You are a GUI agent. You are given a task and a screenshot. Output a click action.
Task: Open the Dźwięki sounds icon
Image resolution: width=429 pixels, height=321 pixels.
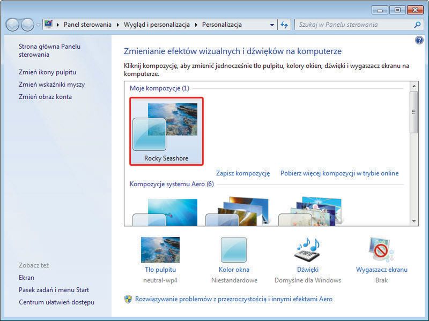[308, 250]
